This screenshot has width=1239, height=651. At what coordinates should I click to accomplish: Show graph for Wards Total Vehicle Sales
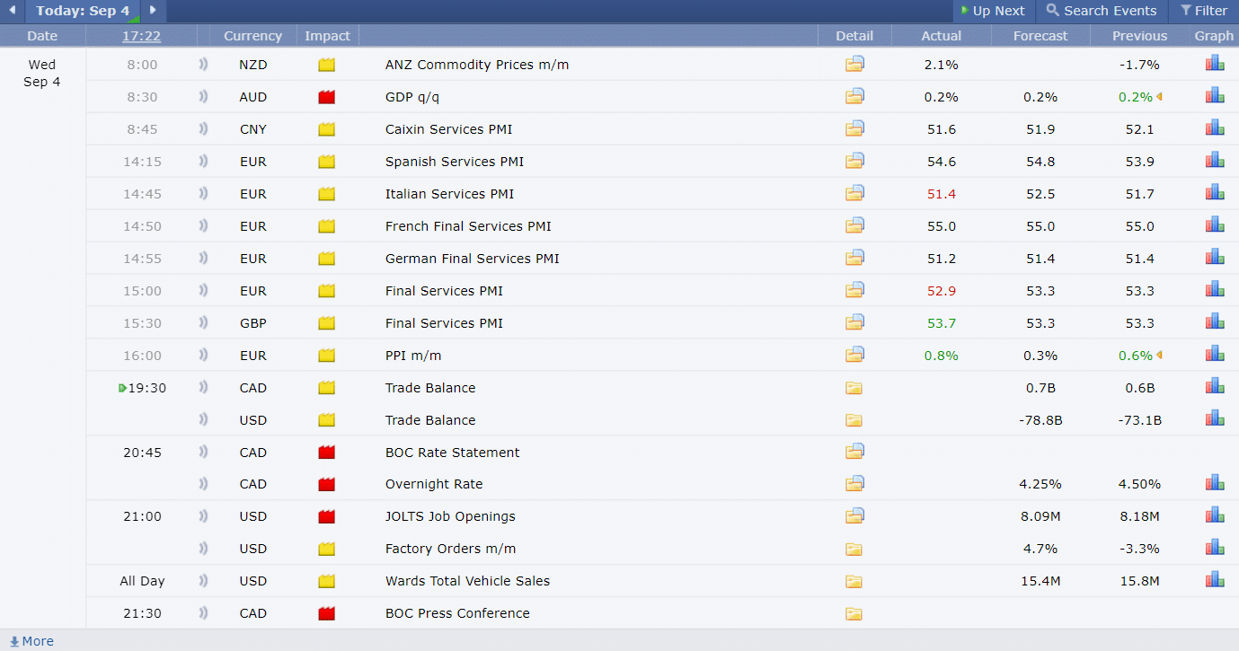[1215, 580]
